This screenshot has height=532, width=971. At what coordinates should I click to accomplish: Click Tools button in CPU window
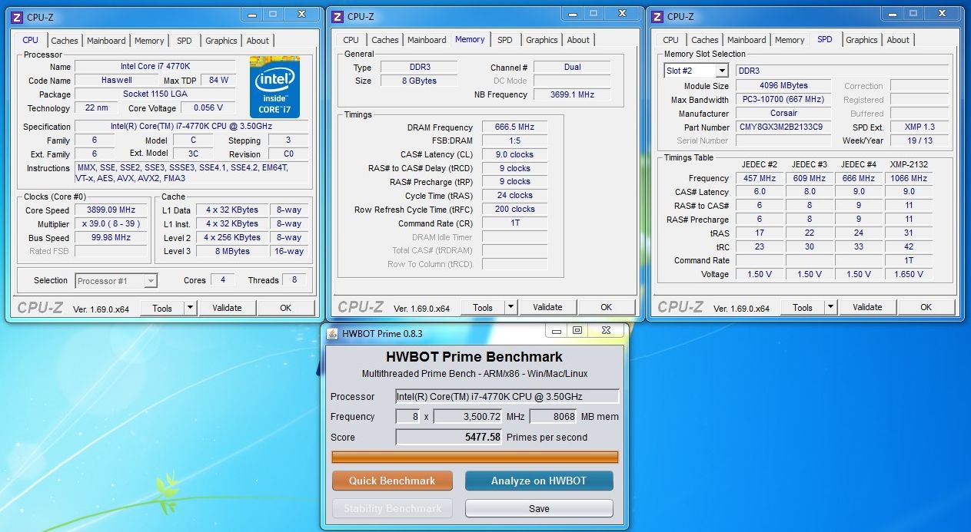coord(162,308)
